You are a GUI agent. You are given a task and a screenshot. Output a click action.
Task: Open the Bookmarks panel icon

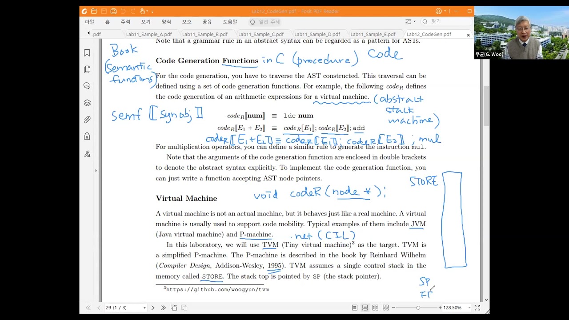87,53
